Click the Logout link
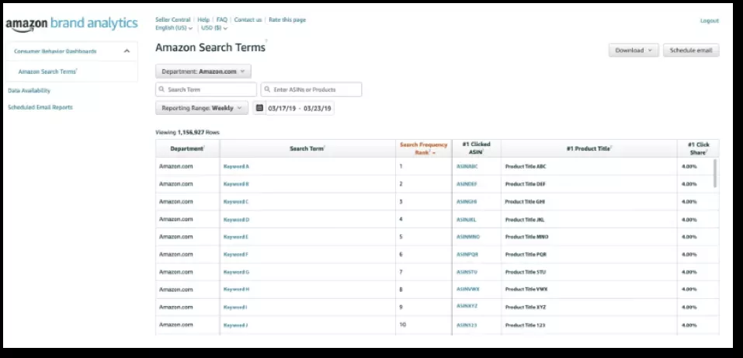 [x=710, y=21]
